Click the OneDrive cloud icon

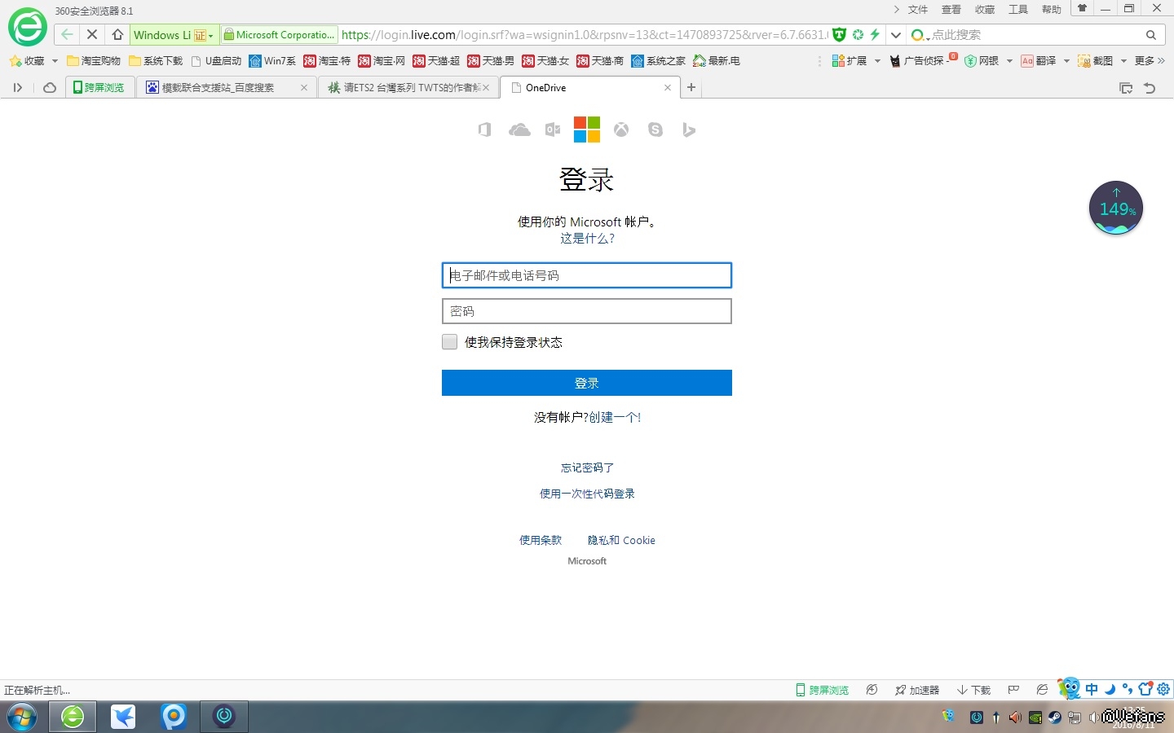519,130
